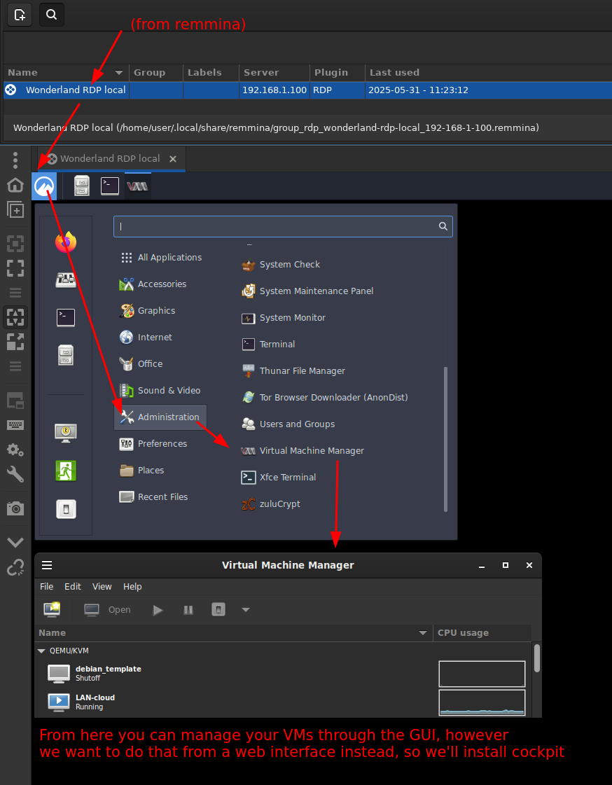Click terminal icon in remote top panel
This screenshot has width=612, height=785.
[110, 186]
